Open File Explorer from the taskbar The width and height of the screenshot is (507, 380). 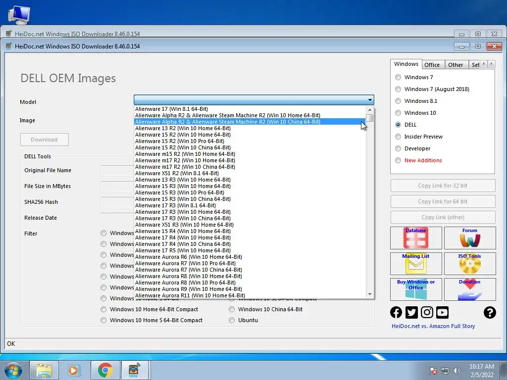coord(44,370)
